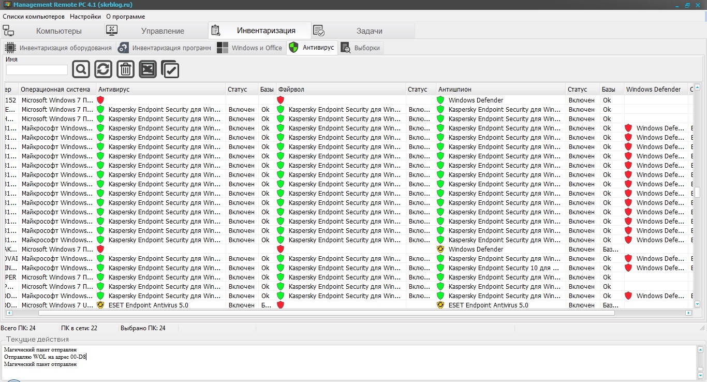Click the Имя search input field

(37, 70)
